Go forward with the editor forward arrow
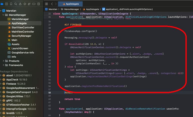Viewport: 193px width, 117px height. coord(56,4)
